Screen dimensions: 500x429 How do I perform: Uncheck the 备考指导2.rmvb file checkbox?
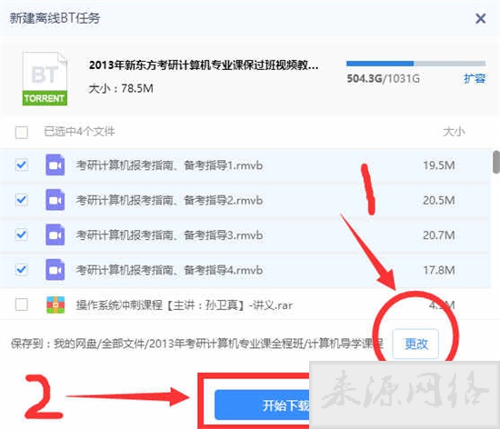click(x=22, y=200)
